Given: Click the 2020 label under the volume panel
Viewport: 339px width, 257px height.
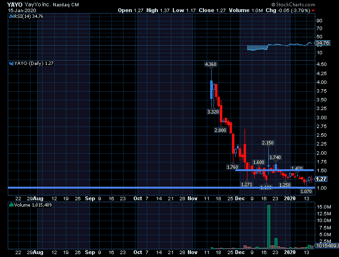Looking at the screenshot, I should tap(290, 252).
